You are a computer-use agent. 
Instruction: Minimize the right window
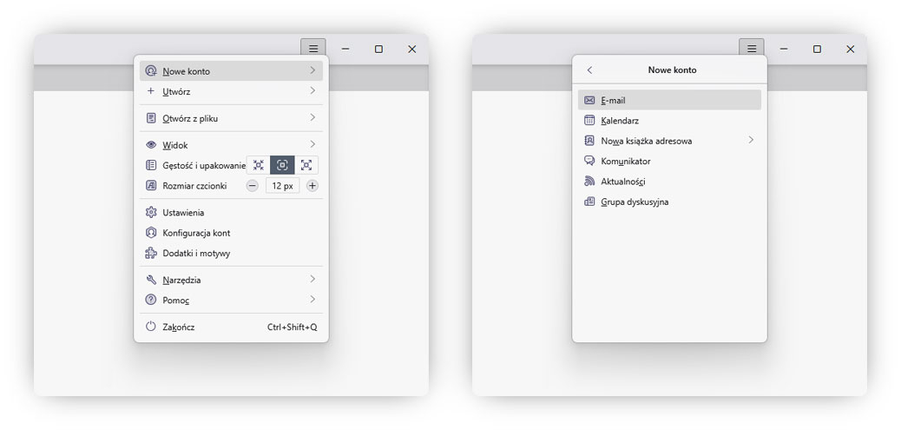(x=784, y=49)
